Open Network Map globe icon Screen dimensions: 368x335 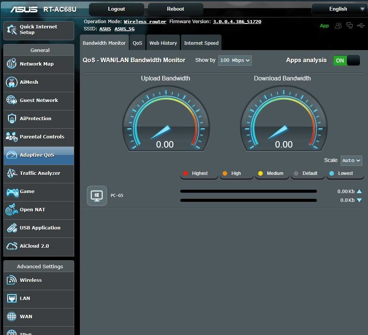pos(11,64)
